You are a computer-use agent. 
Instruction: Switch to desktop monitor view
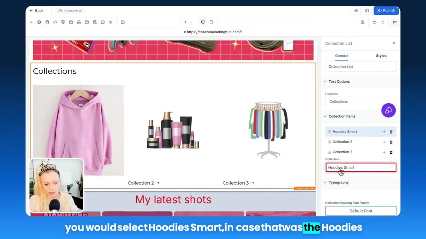[203, 22]
